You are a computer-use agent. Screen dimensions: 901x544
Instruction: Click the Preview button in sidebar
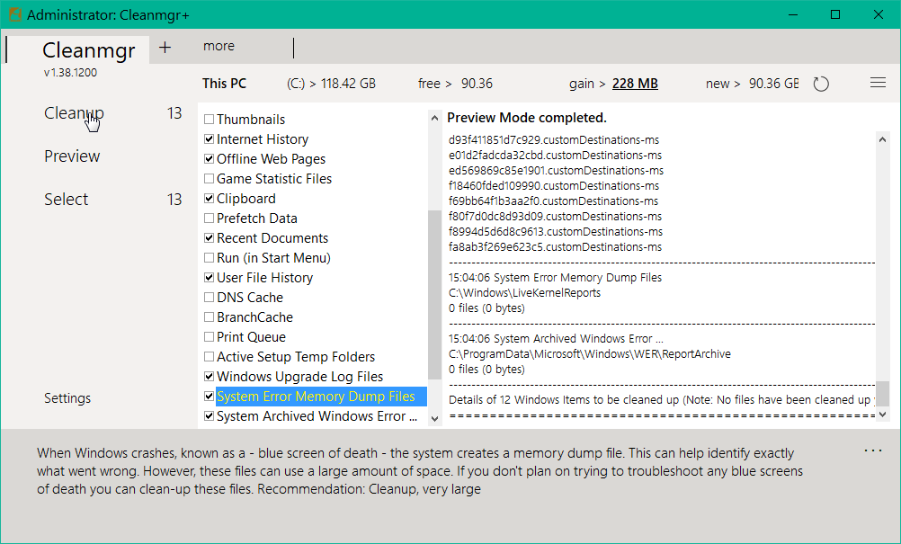pyautogui.click(x=72, y=156)
